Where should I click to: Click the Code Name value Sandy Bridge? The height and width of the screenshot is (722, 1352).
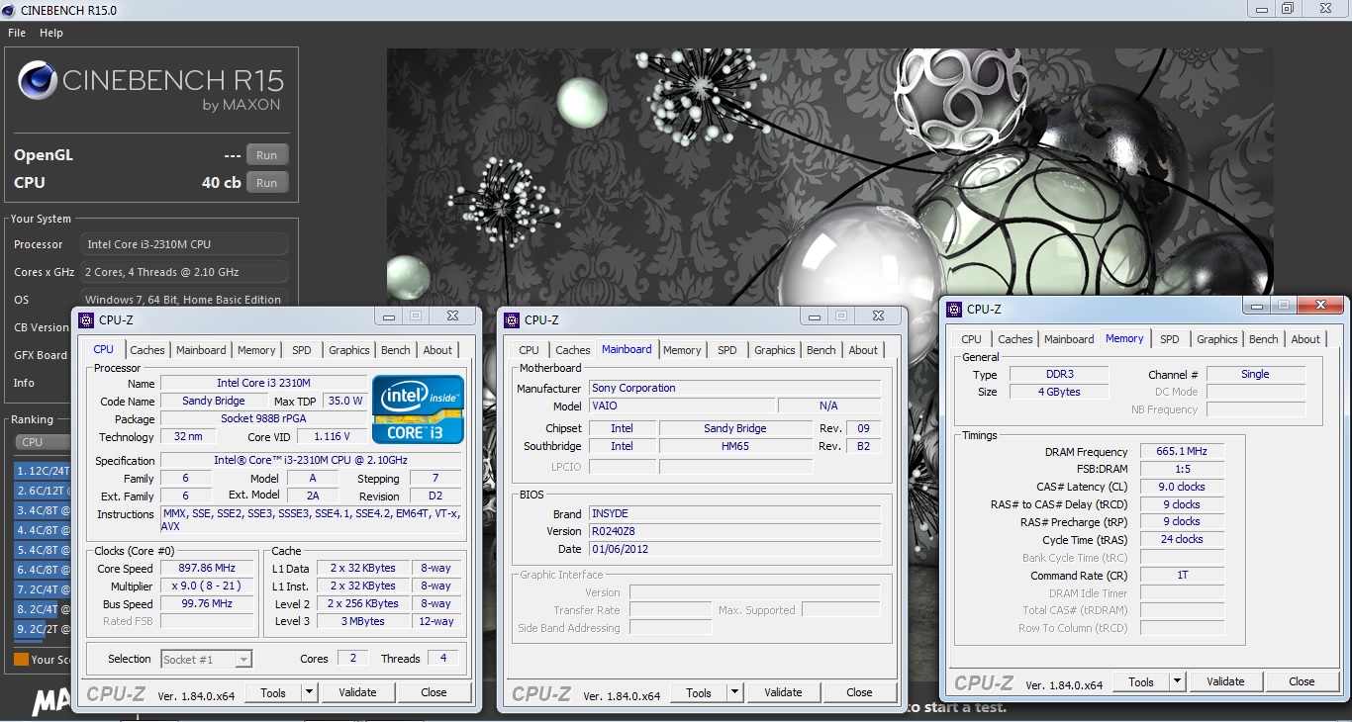[x=214, y=401]
